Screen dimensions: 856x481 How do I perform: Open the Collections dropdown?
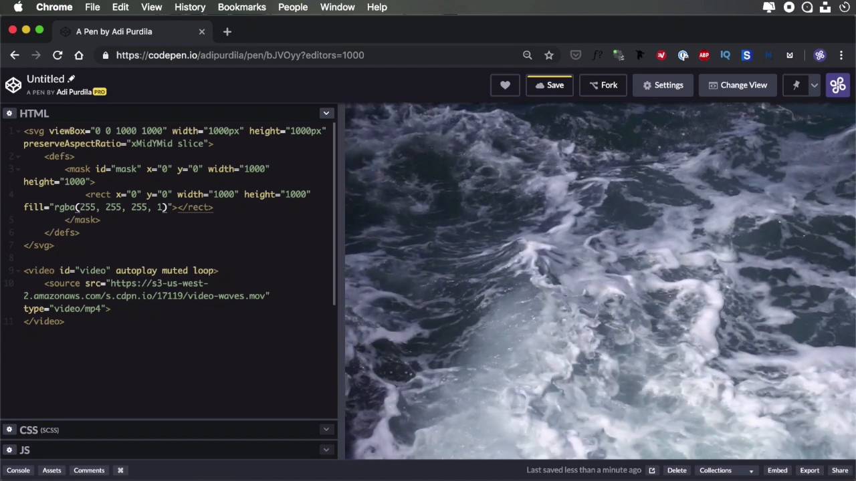click(726, 470)
